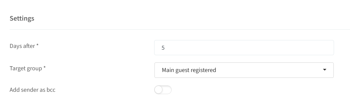Screen dimensions: 350x106
Task: Click the asterisk beside Days after
Action: pos(38,45)
